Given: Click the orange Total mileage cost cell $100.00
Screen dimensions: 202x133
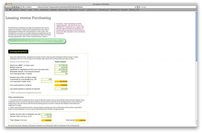Looking at the screenshot, I should coord(46,120).
